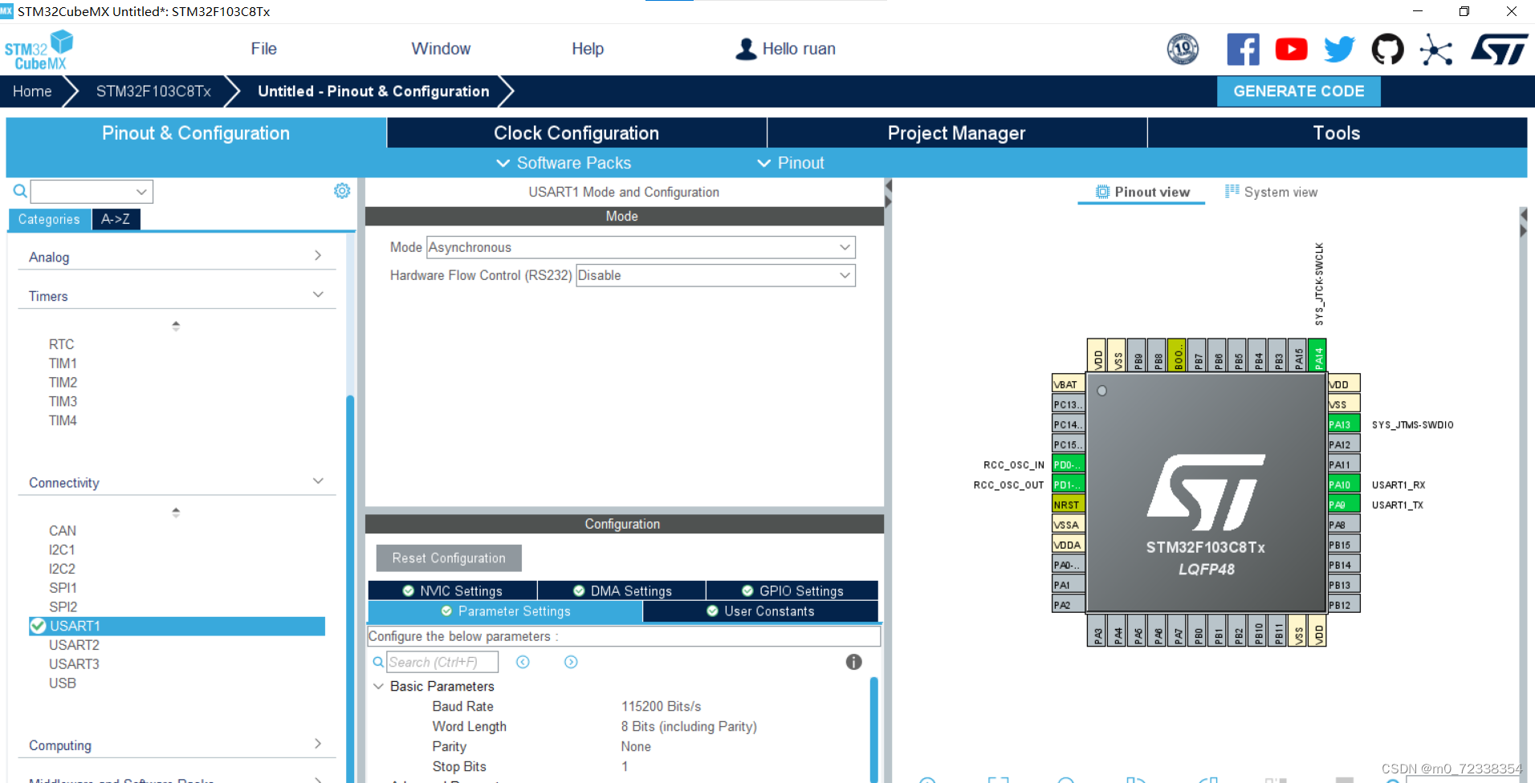Click the green PA9 pin on the chip

pyautogui.click(x=1343, y=505)
